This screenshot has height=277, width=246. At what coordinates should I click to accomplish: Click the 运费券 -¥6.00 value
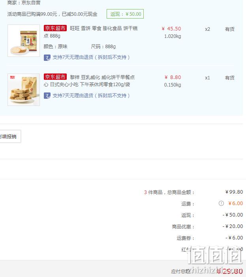234,237
